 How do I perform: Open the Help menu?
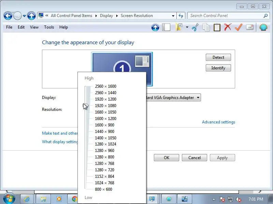pyautogui.click(x=63, y=27)
